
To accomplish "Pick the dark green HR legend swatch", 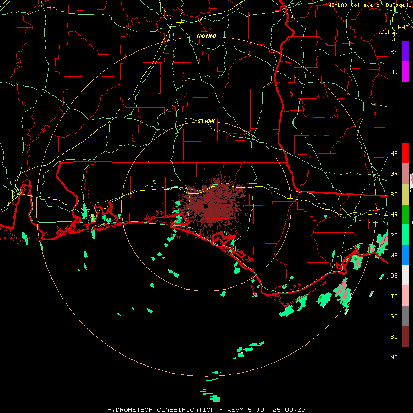I will tap(405, 215).
